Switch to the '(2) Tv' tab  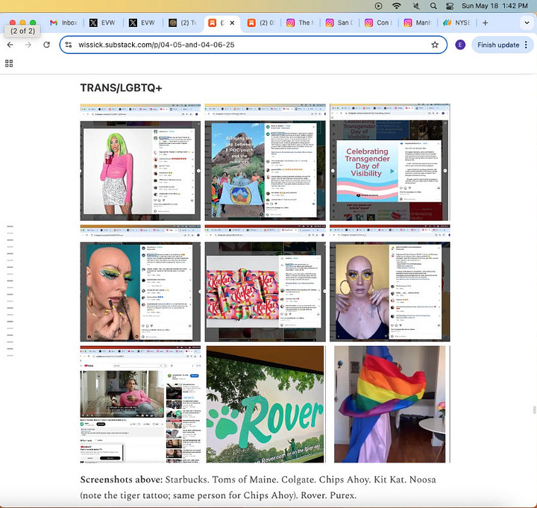point(183,23)
